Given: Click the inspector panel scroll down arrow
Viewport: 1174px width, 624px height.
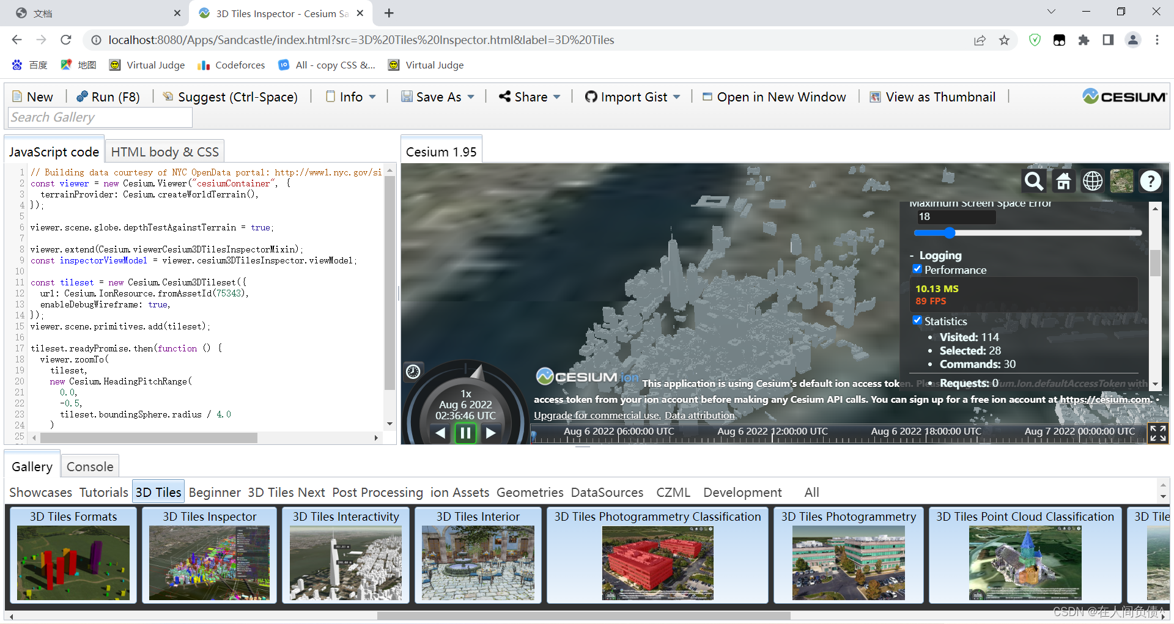Looking at the screenshot, I should click(1155, 384).
